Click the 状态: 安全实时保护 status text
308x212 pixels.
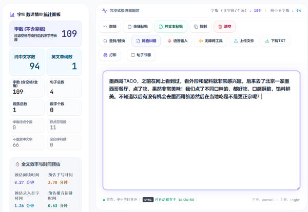pyautogui.click(x=122, y=200)
